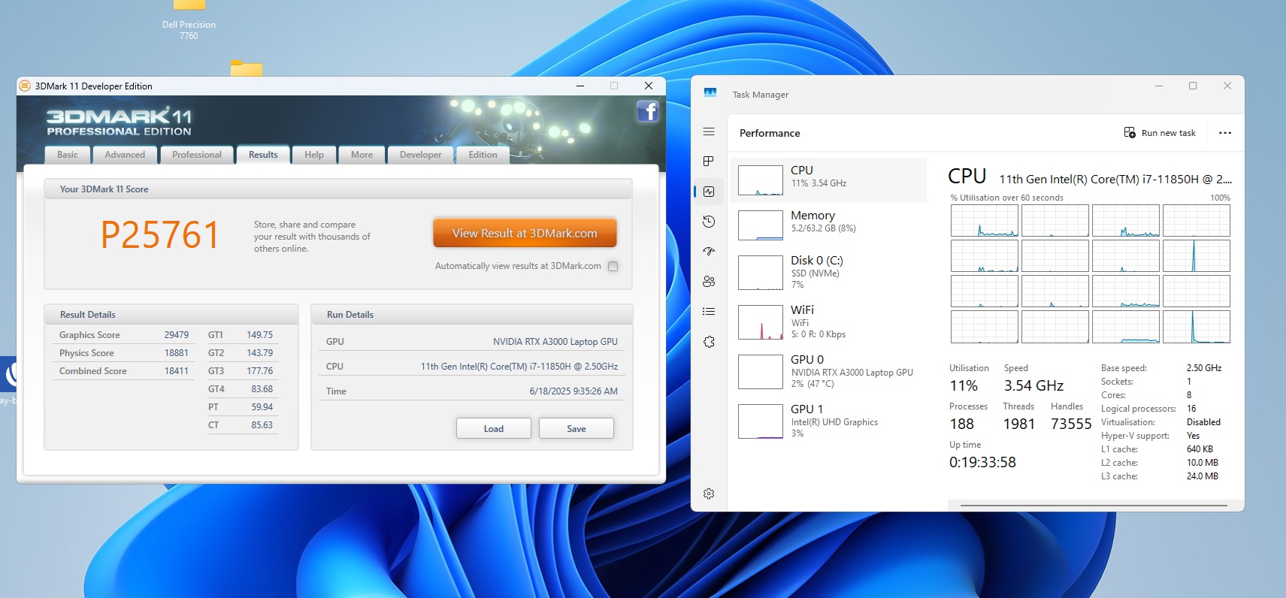Click NVIDIA RTX A3000 Laptop GPU in Run Details
Screen dimensions: 1286x598
coord(555,342)
